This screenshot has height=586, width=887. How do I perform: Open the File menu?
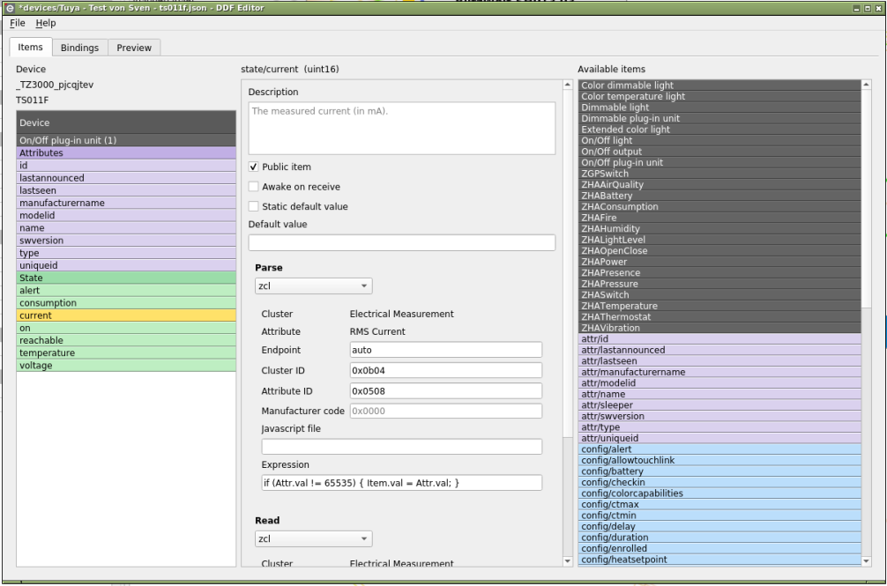(x=18, y=23)
